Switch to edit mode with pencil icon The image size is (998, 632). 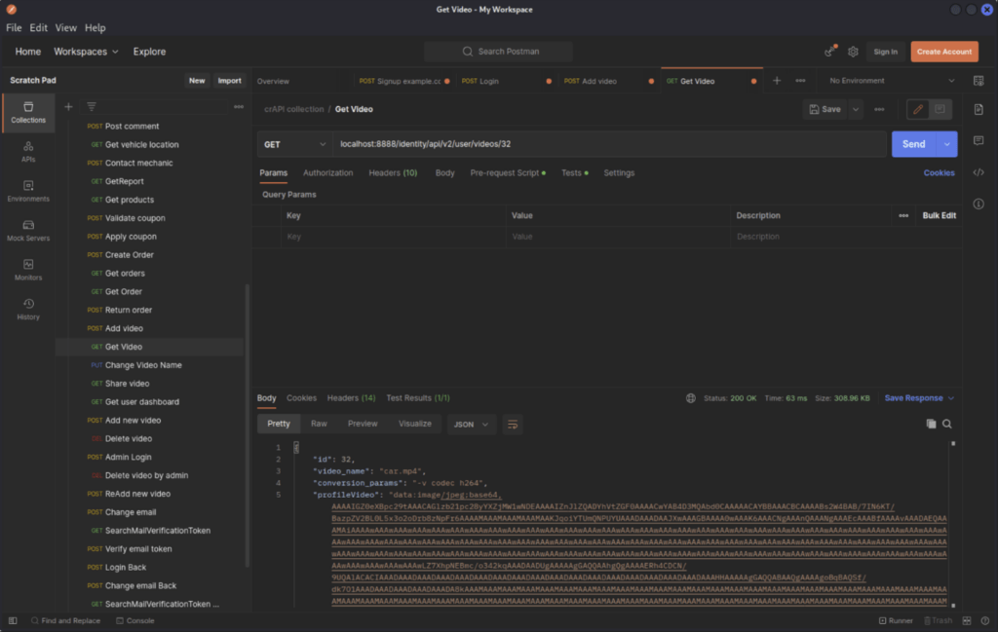tap(917, 109)
